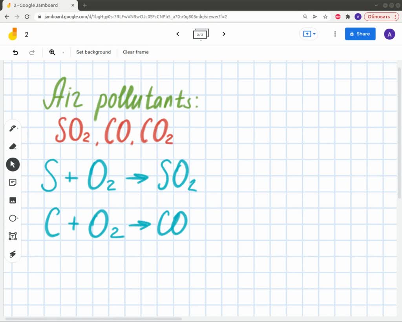Choose the Shape tool
The width and height of the screenshot is (402, 322).
pyautogui.click(x=13, y=218)
